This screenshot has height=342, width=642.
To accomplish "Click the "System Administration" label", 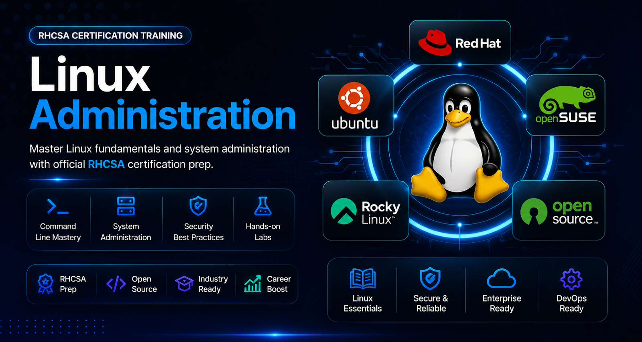I will click(126, 232).
